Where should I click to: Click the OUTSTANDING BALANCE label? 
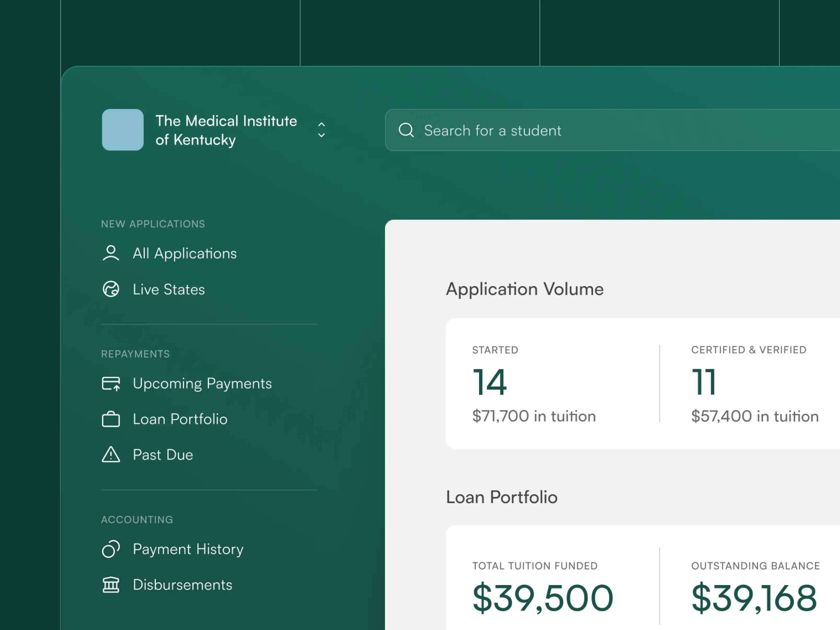tap(756, 566)
